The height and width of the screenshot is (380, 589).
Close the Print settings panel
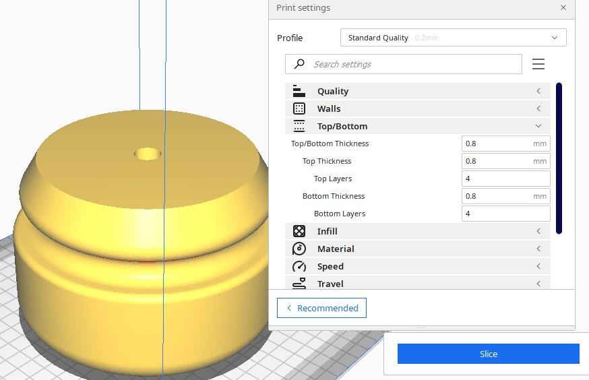(x=563, y=7)
